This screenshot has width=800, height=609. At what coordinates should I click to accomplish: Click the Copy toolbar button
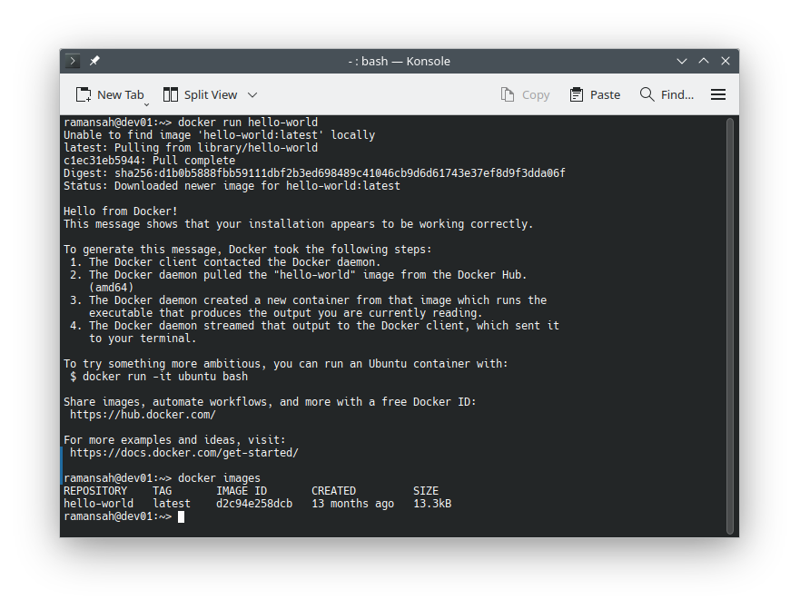tap(526, 95)
